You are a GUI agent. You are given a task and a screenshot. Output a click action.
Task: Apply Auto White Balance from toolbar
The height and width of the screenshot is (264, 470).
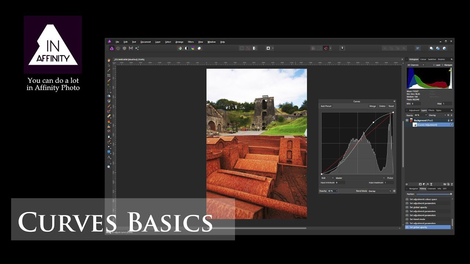[199, 48]
